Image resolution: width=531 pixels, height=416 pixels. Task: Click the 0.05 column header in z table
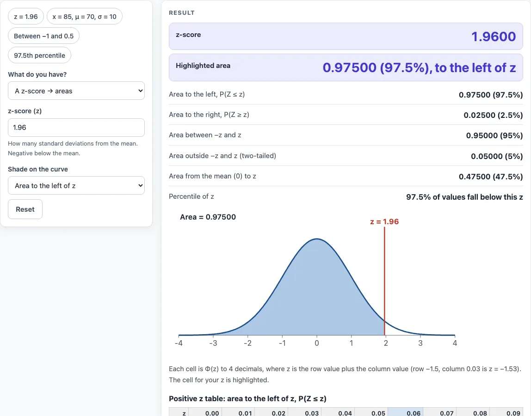coord(372,412)
